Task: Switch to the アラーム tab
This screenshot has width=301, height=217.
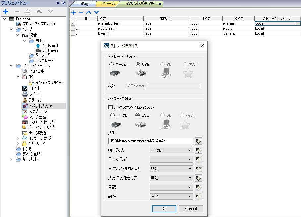Action: [108, 4]
